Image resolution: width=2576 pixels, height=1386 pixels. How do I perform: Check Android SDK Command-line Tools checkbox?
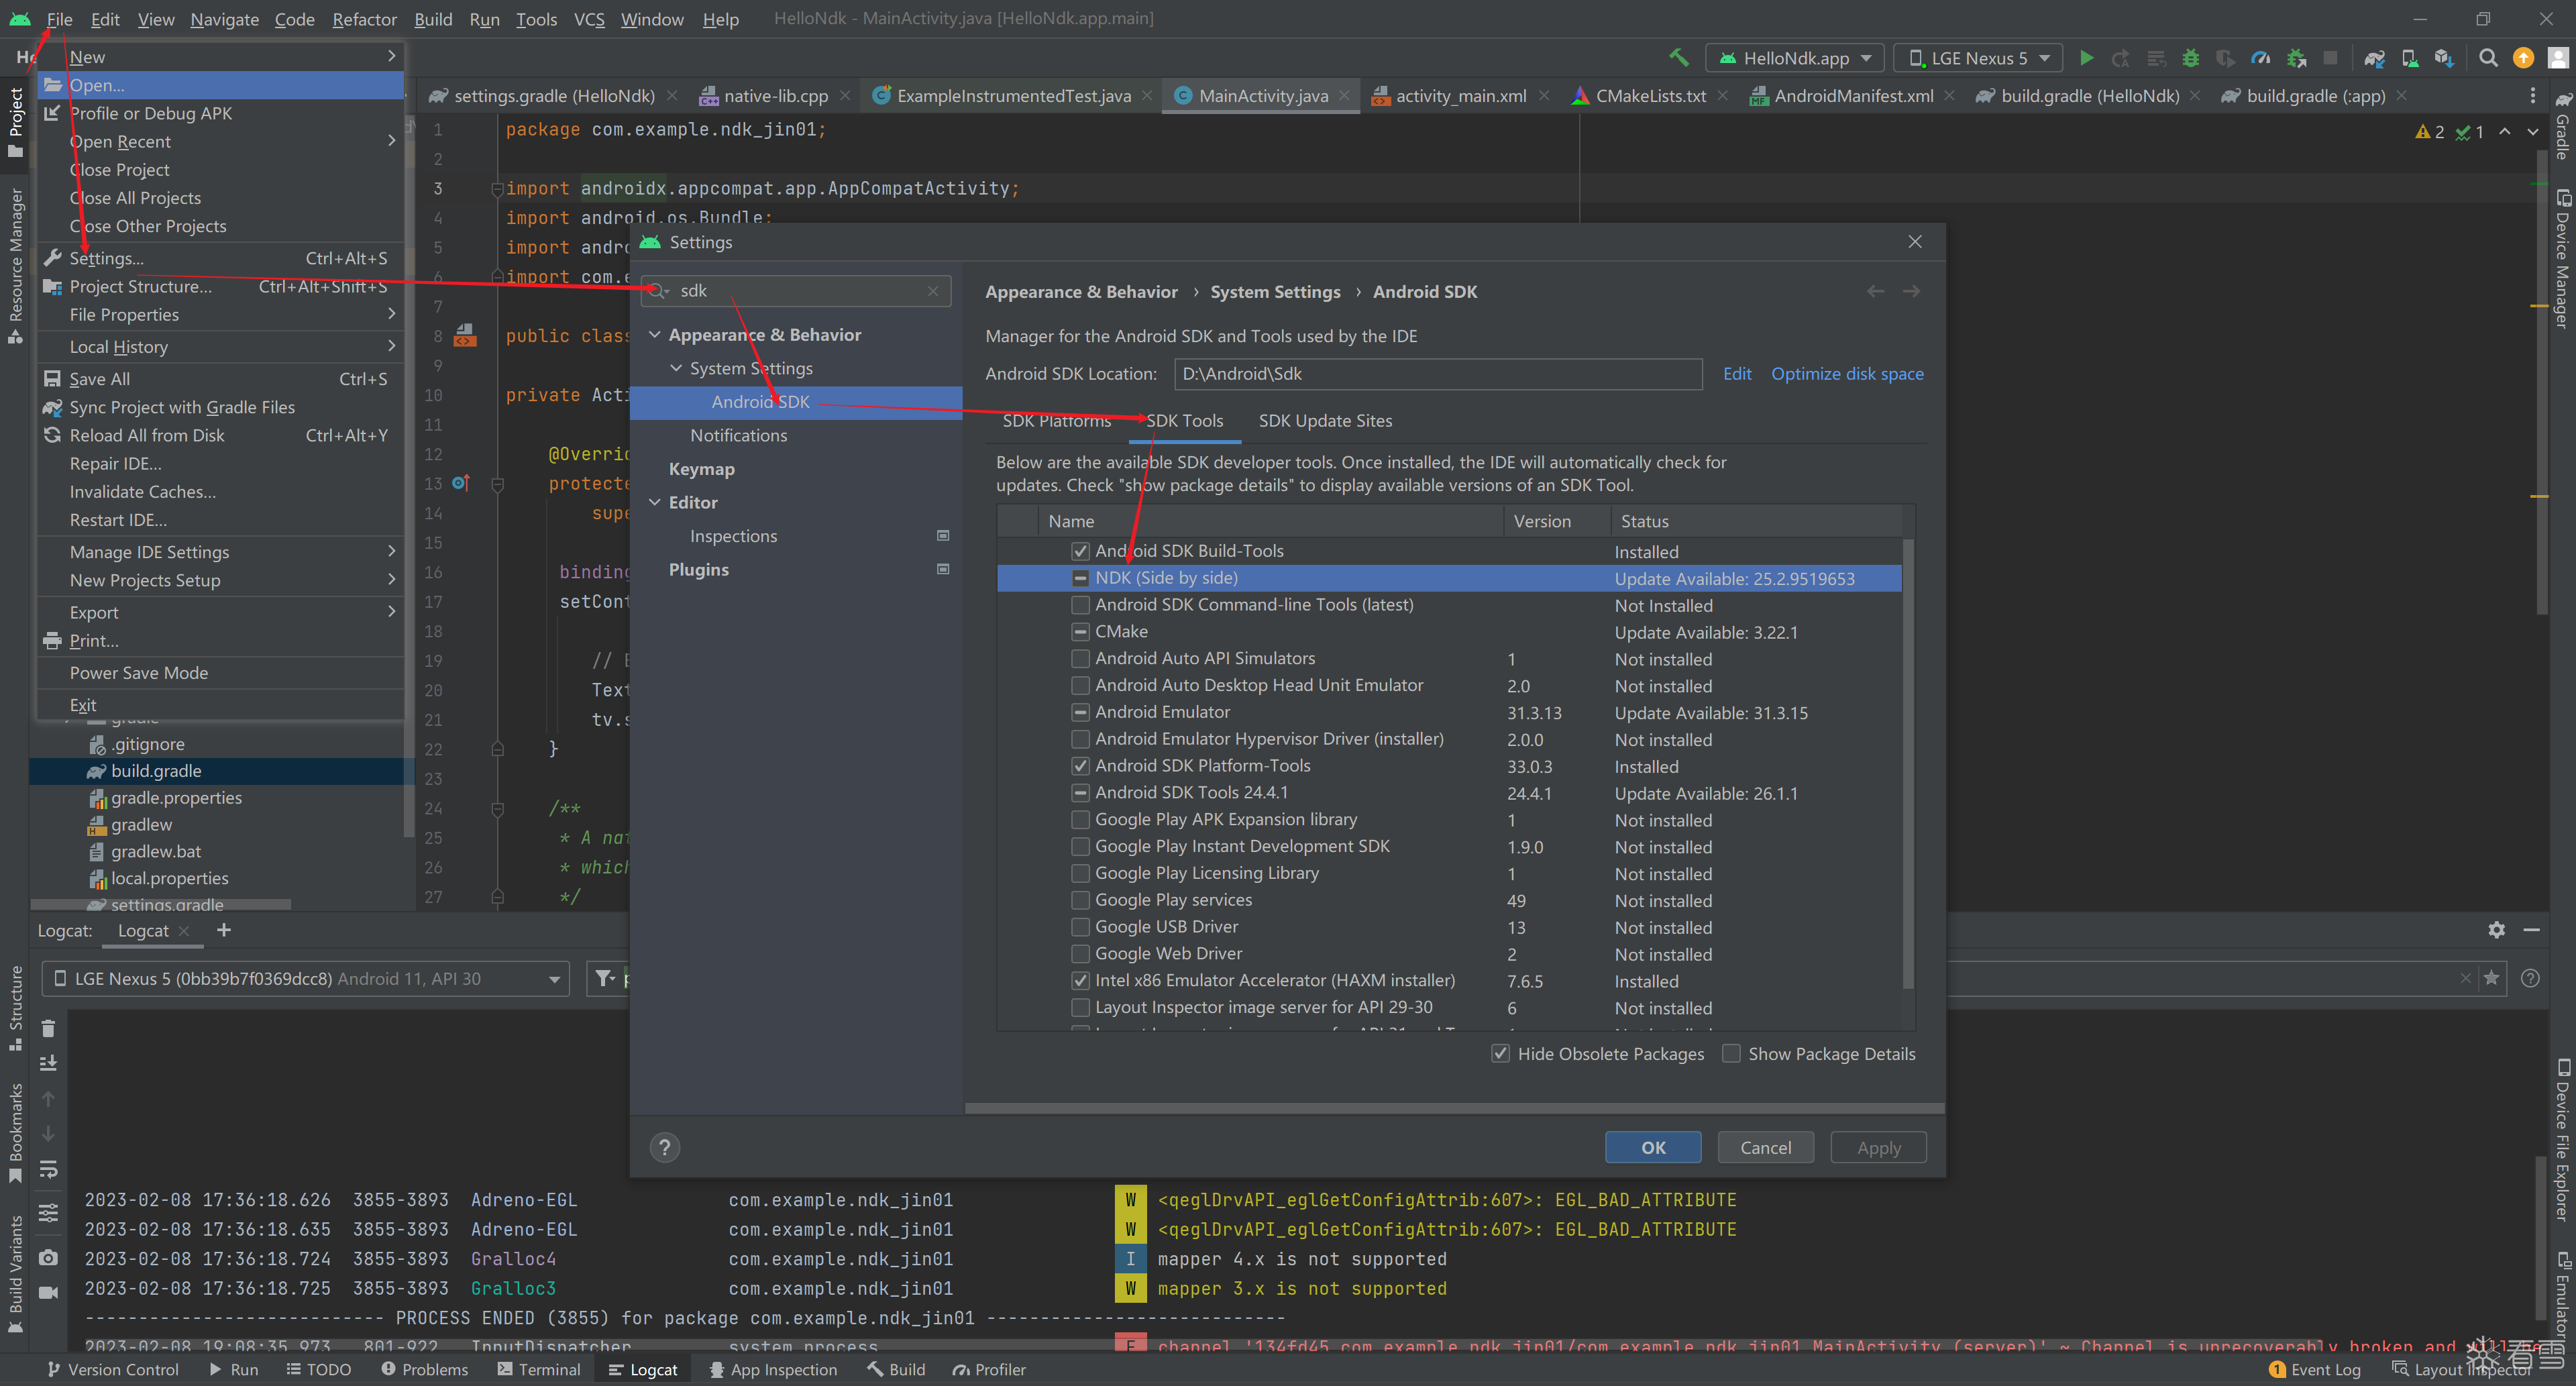(x=1080, y=605)
